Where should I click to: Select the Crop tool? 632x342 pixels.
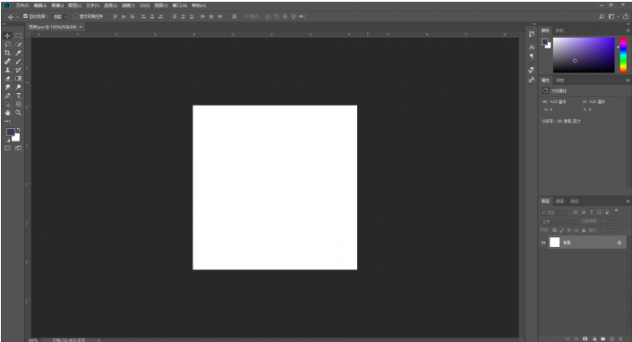(x=8, y=53)
